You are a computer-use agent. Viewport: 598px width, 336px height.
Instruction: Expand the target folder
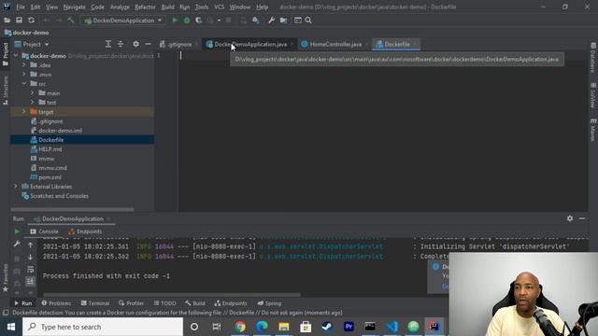click(24, 112)
